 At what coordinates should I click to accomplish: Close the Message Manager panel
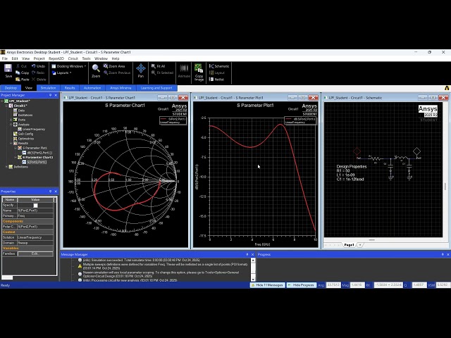(x=252, y=254)
